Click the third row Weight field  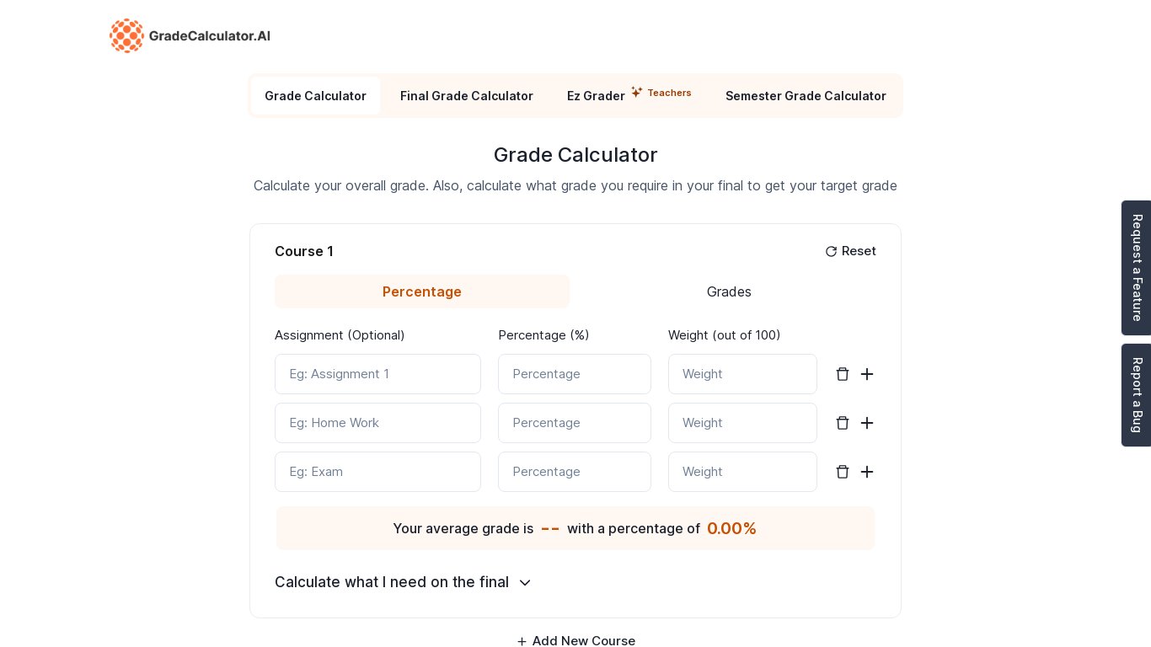click(742, 472)
